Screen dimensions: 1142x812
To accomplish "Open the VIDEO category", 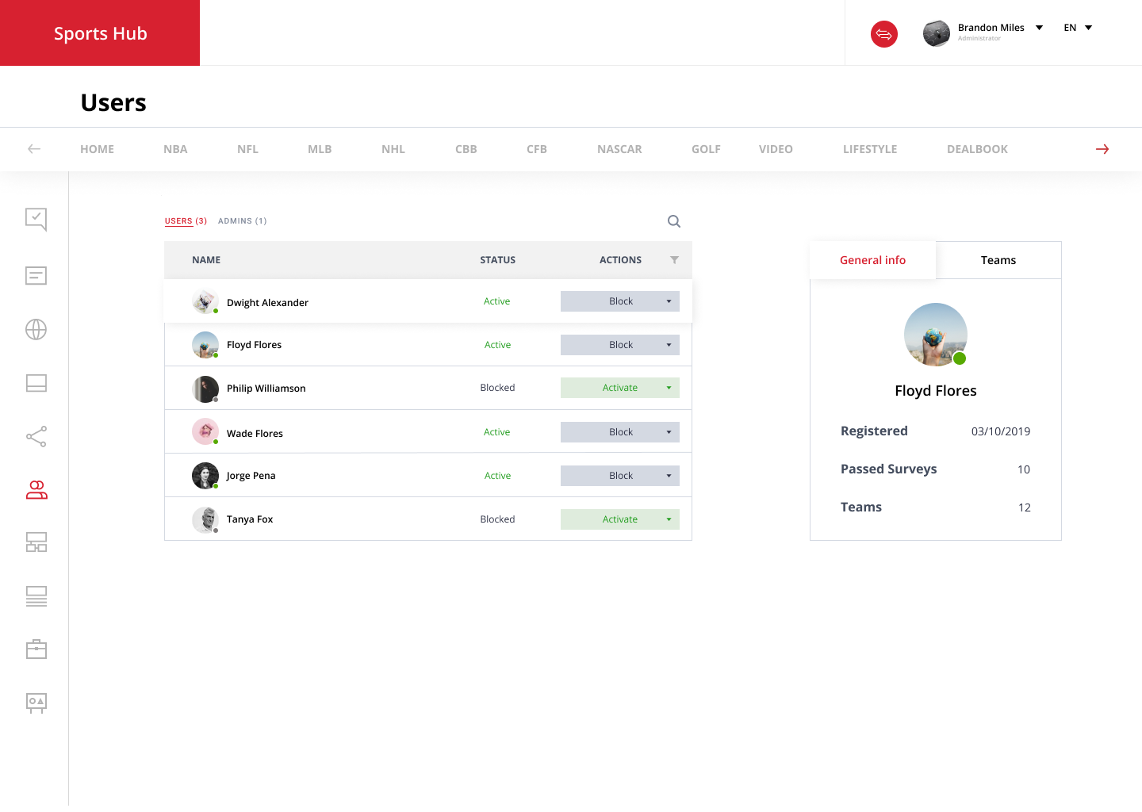I will click(x=776, y=149).
